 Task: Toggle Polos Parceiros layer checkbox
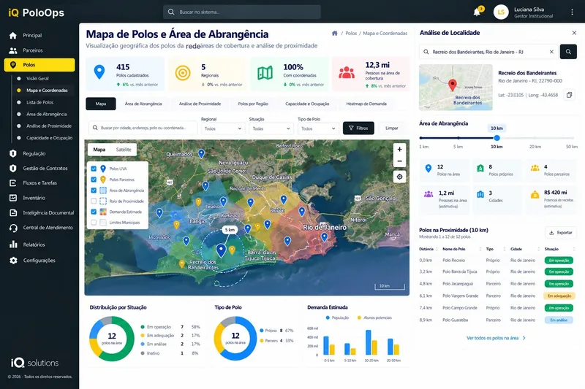pos(94,180)
